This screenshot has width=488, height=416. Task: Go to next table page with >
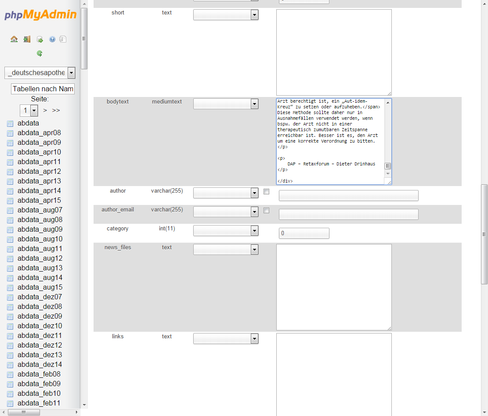pos(45,111)
